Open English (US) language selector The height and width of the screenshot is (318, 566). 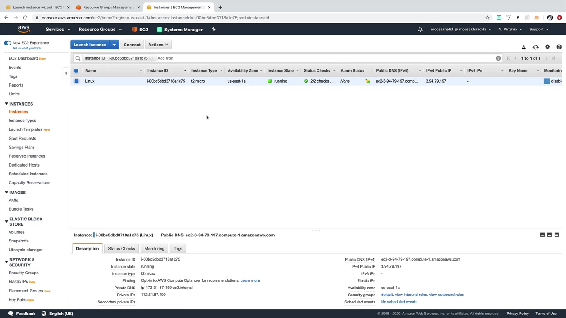57,314
